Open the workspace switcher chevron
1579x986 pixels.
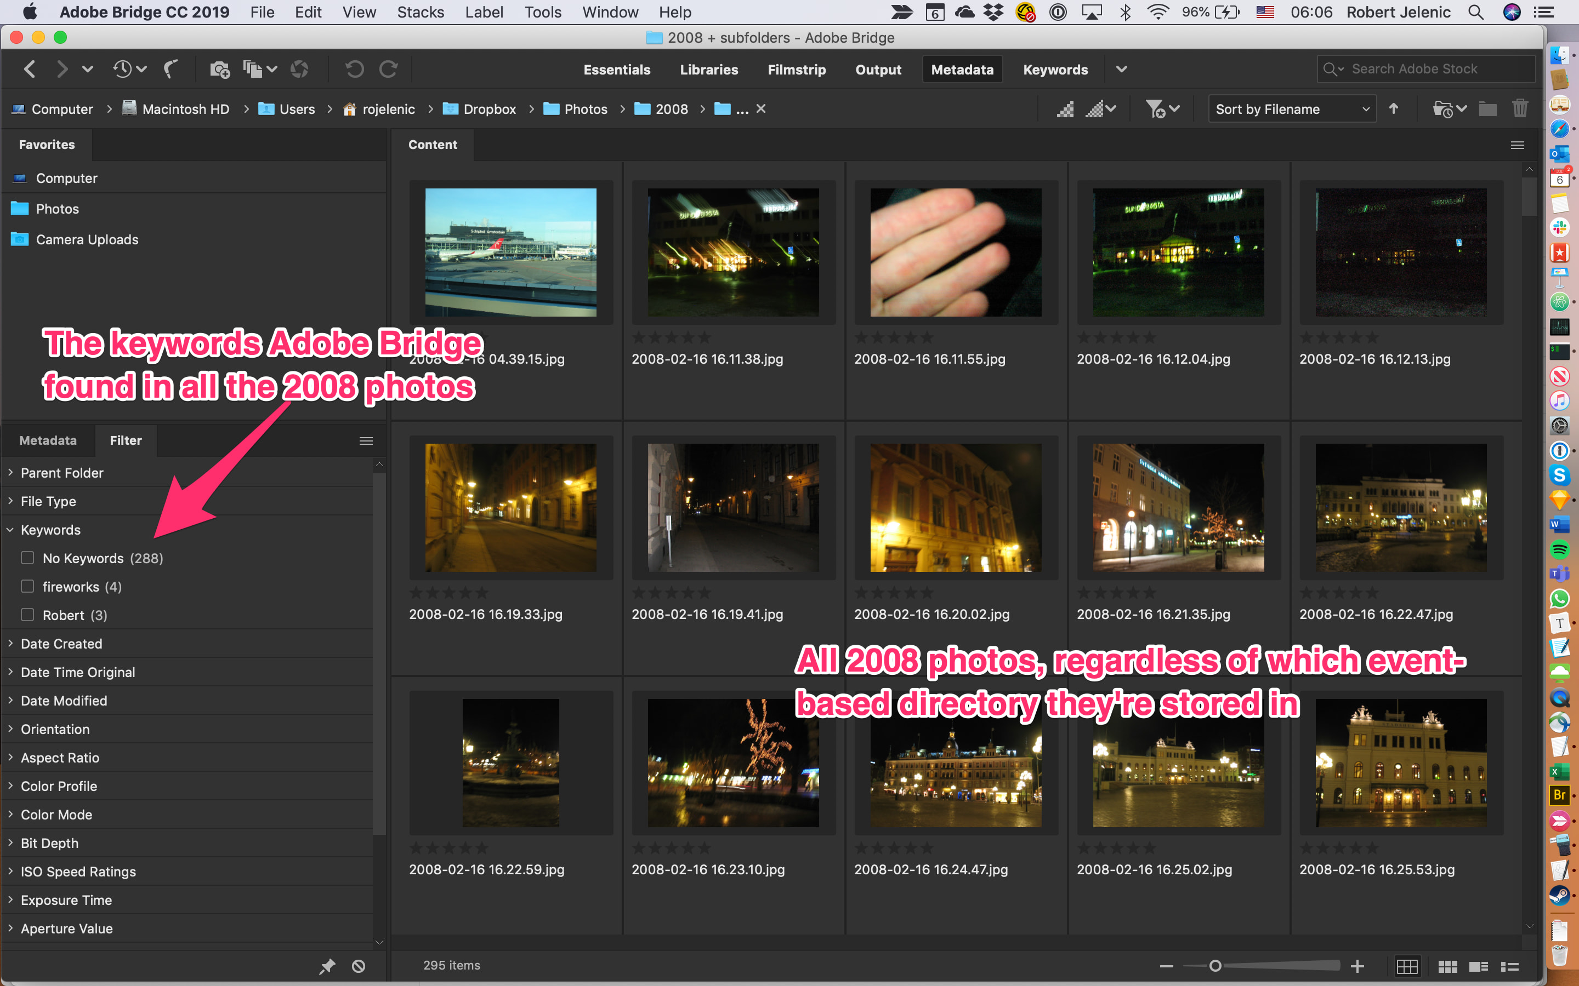[x=1122, y=69]
